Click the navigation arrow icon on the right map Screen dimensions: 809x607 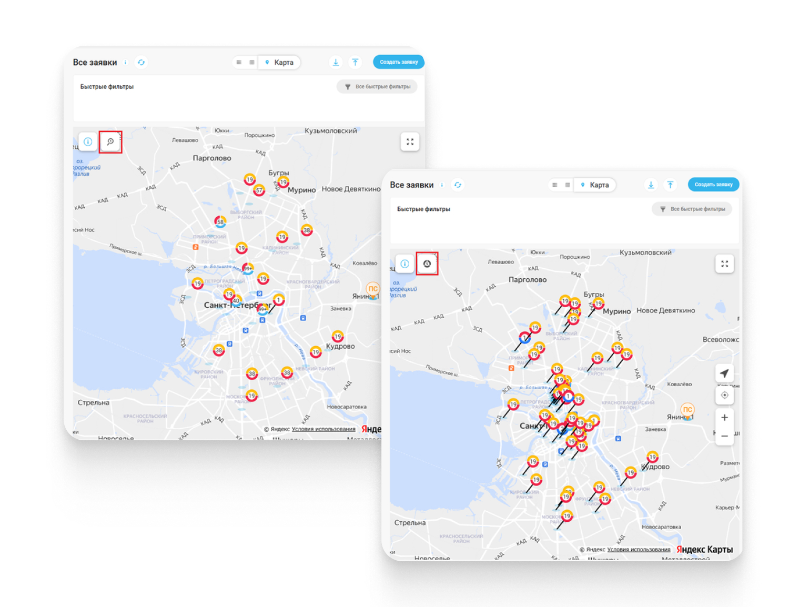724,373
